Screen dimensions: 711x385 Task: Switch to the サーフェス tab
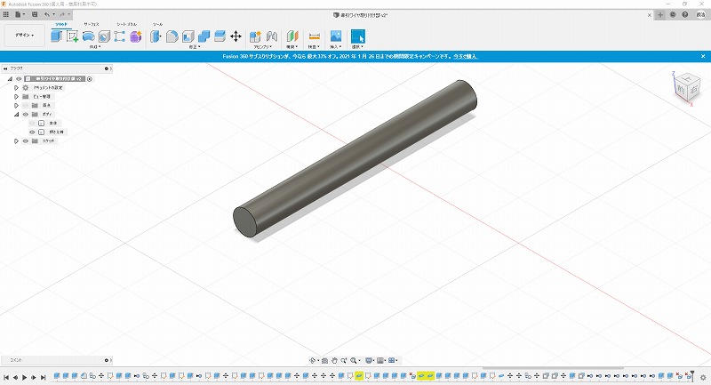[x=91, y=24]
